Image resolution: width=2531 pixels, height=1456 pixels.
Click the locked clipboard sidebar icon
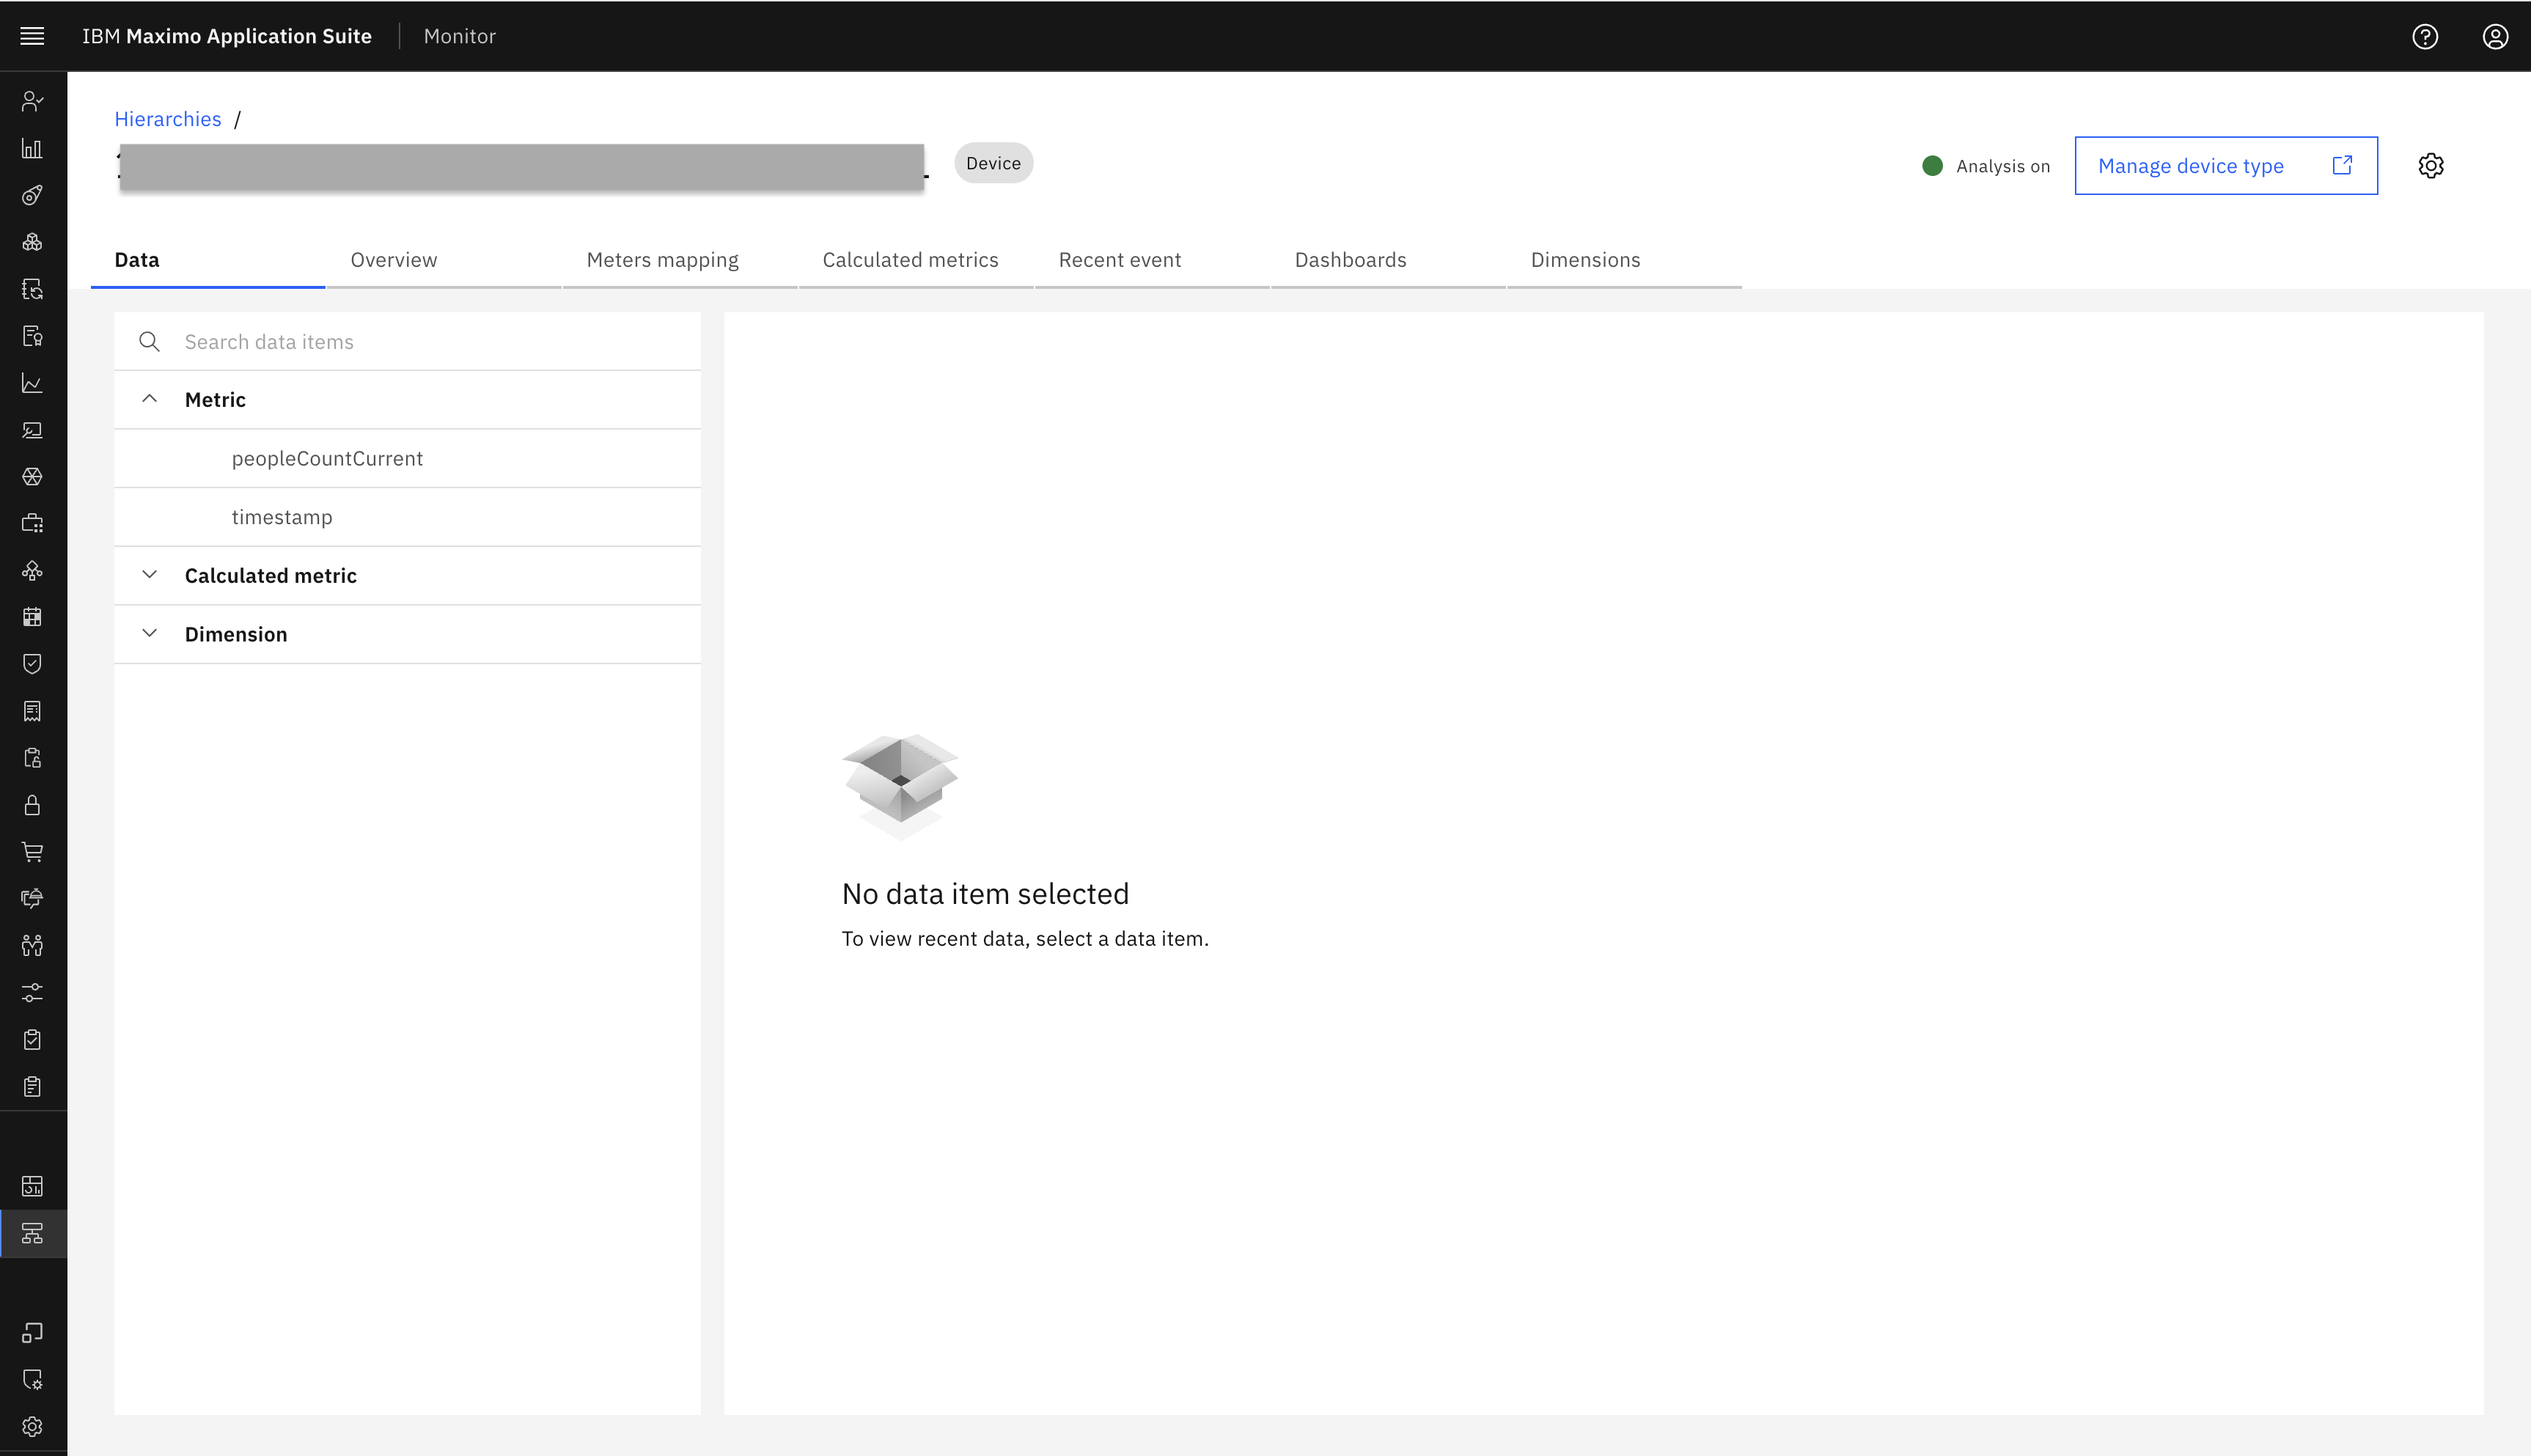tap(32, 758)
